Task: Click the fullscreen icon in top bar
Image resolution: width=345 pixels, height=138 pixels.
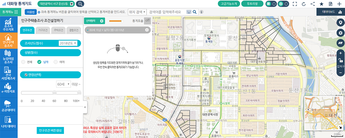Action: 295,4
